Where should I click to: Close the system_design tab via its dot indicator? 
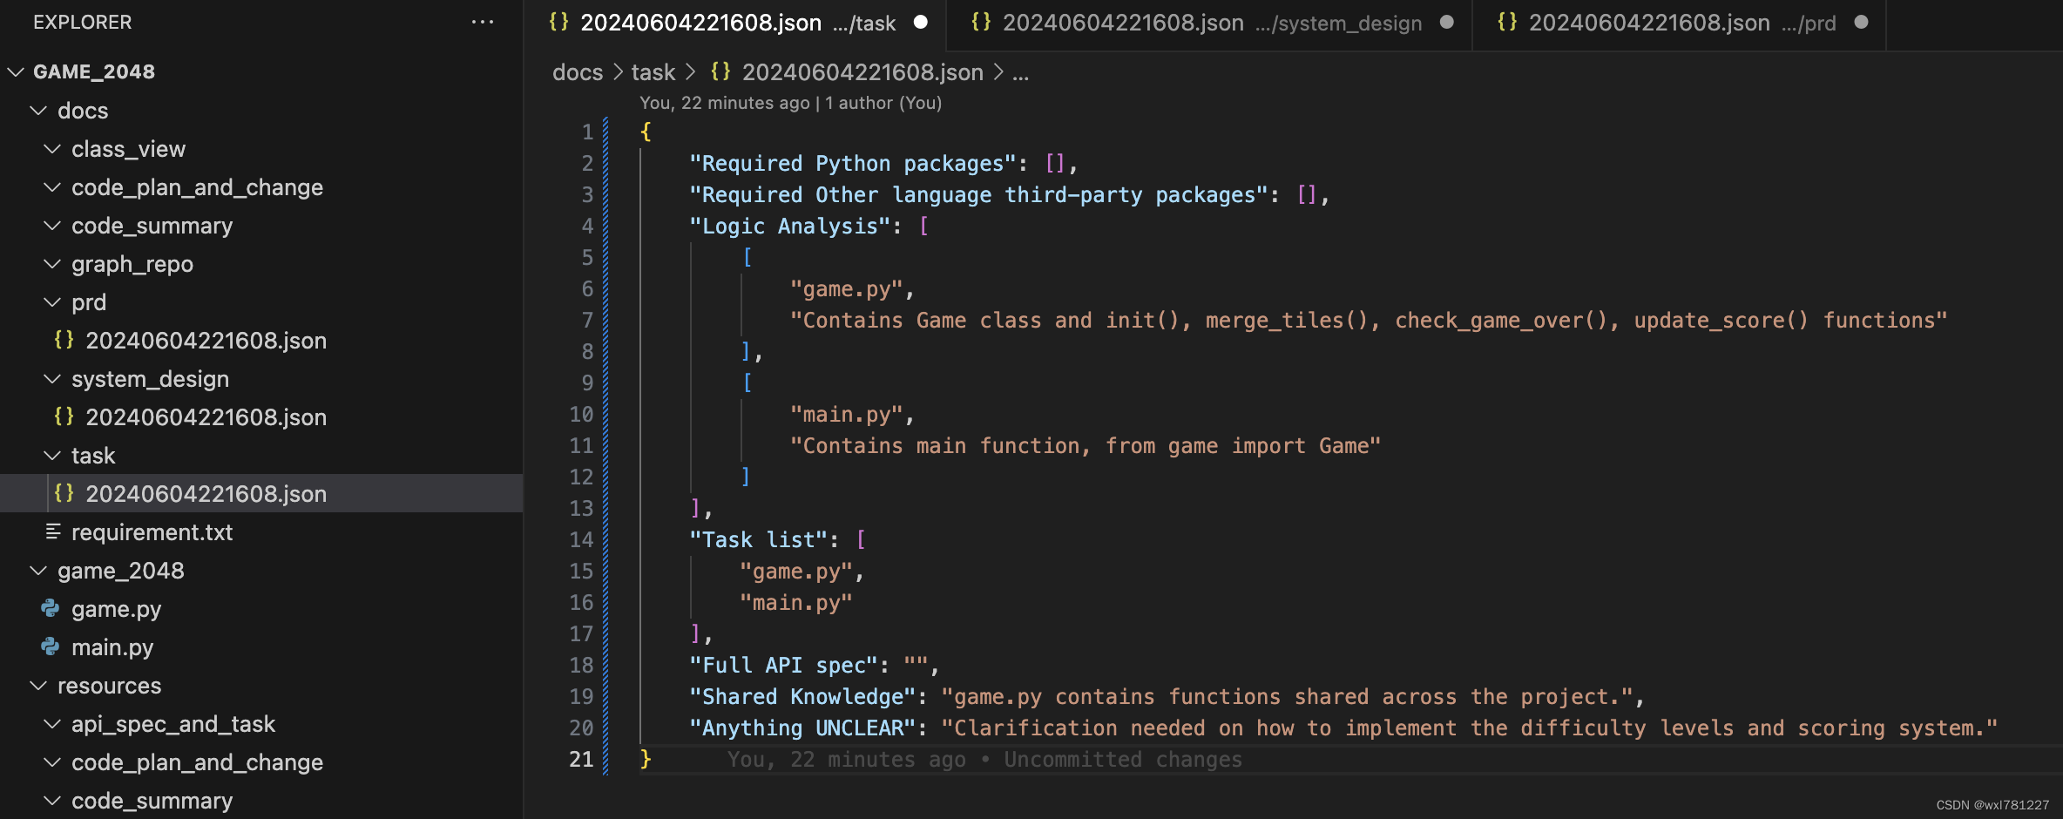pos(1447,24)
